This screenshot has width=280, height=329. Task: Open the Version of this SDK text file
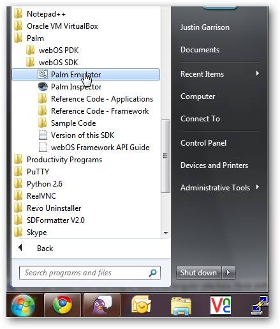click(x=76, y=135)
